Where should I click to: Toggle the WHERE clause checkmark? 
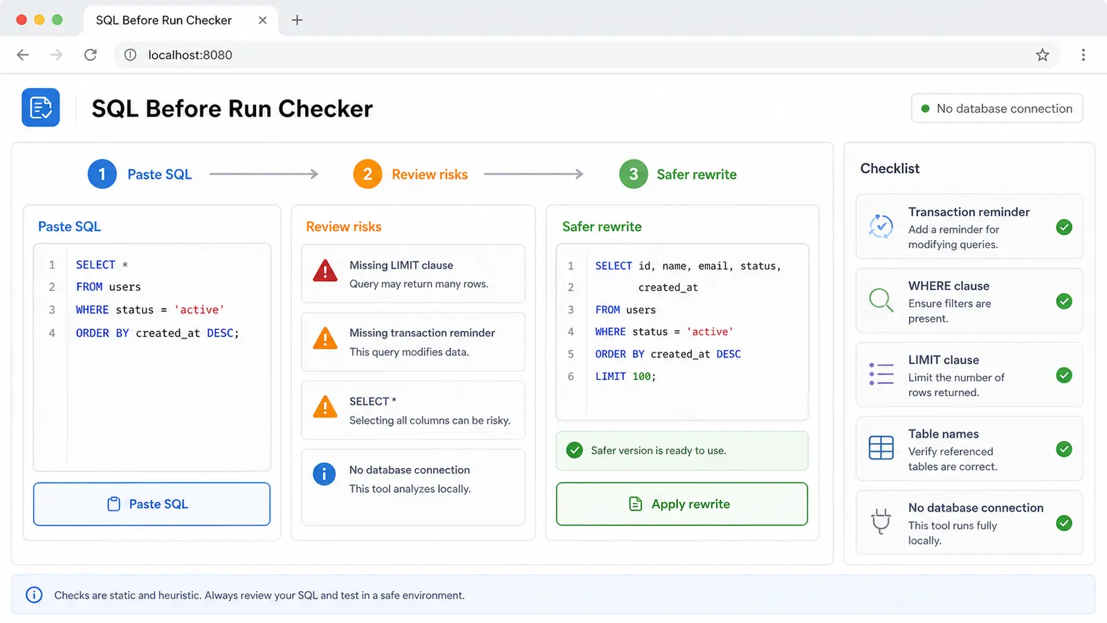pyautogui.click(x=1064, y=301)
